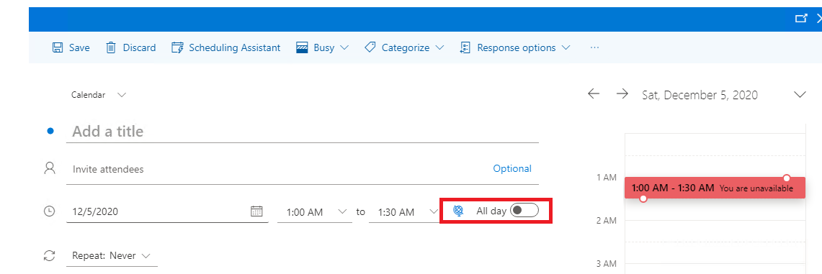This screenshot has height=274, width=822.
Task: Click the Sat, December 5, 2020 text
Action: tap(700, 95)
